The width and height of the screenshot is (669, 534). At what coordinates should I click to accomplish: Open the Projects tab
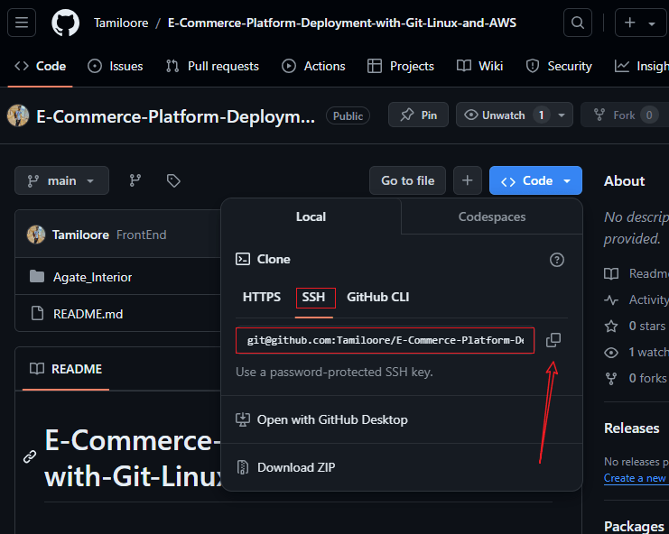click(401, 66)
